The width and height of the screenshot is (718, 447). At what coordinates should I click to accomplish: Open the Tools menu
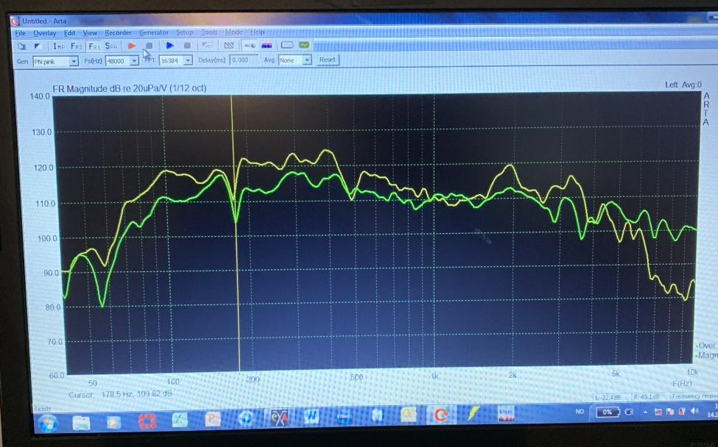tap(209, 32)
